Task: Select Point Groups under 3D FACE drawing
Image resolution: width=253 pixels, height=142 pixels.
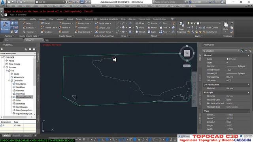Action: 14,64
